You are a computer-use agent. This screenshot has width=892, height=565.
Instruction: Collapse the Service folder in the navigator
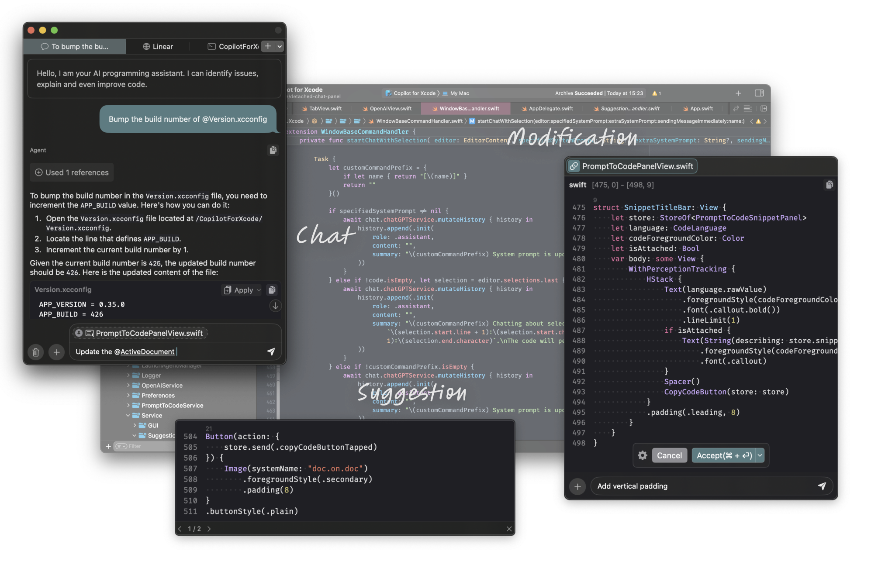pyautogui.click(x=128, y=415)
